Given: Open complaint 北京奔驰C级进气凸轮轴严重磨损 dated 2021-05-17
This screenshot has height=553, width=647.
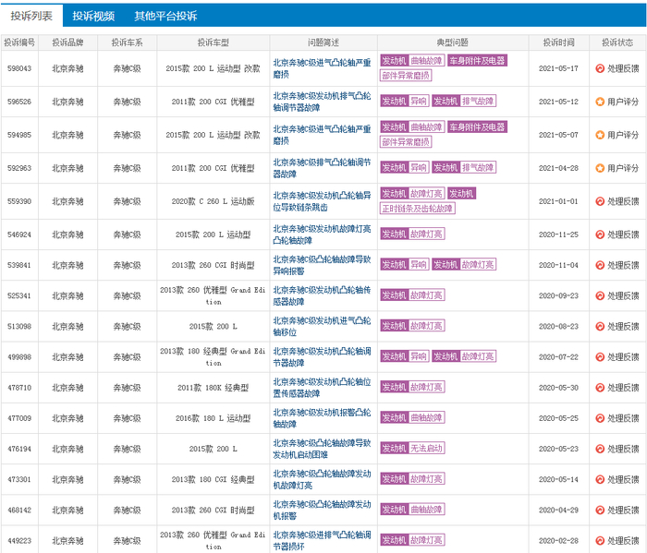Looking at the screenshot, I should coord(322,68).
